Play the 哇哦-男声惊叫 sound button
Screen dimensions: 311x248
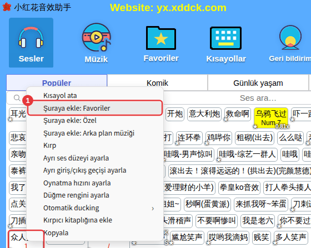coord(188,154)
